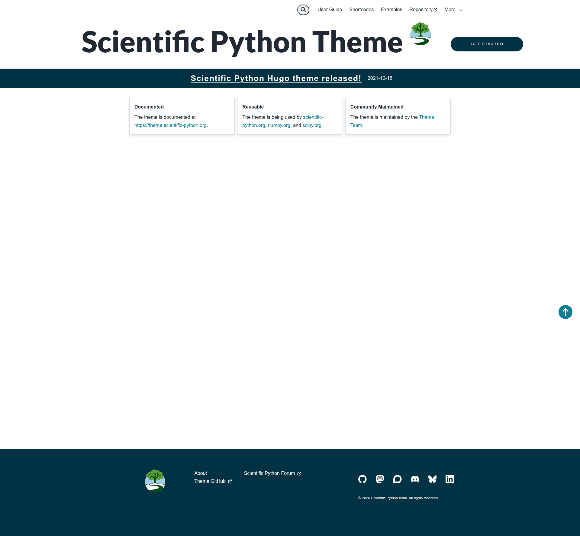The image size is (580, 536).
Task: Open the Theme Team link
Action: tap(426, 117)
